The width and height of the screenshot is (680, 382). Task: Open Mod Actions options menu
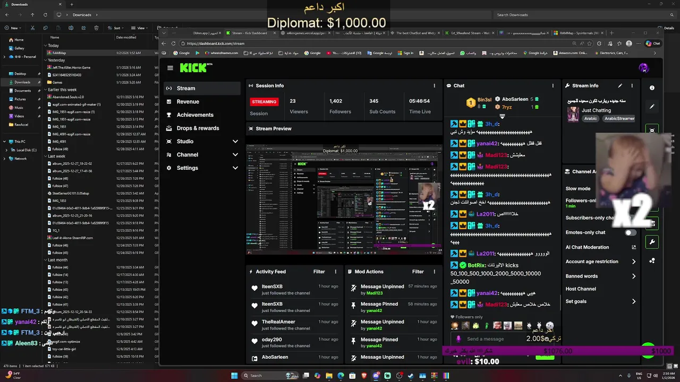pyautogui.click(x=434, y=272)
